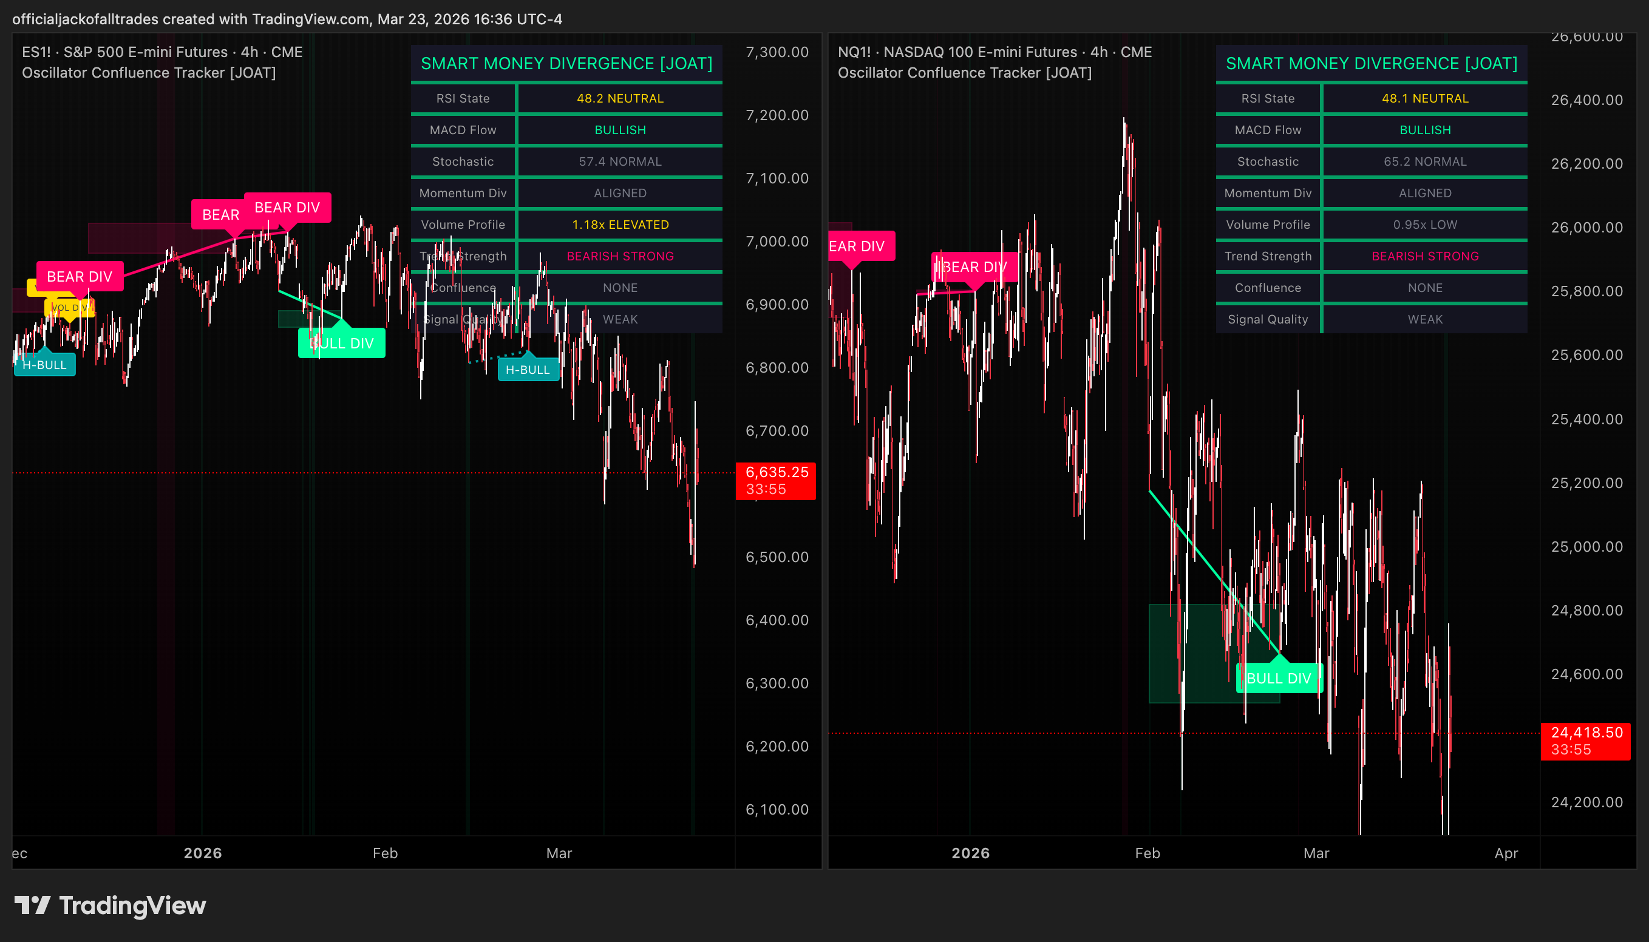Screen dimensions: 1649x942
Task: Click the Smart Money Divergence header on ES1! chart
Action: coord(566,63)
